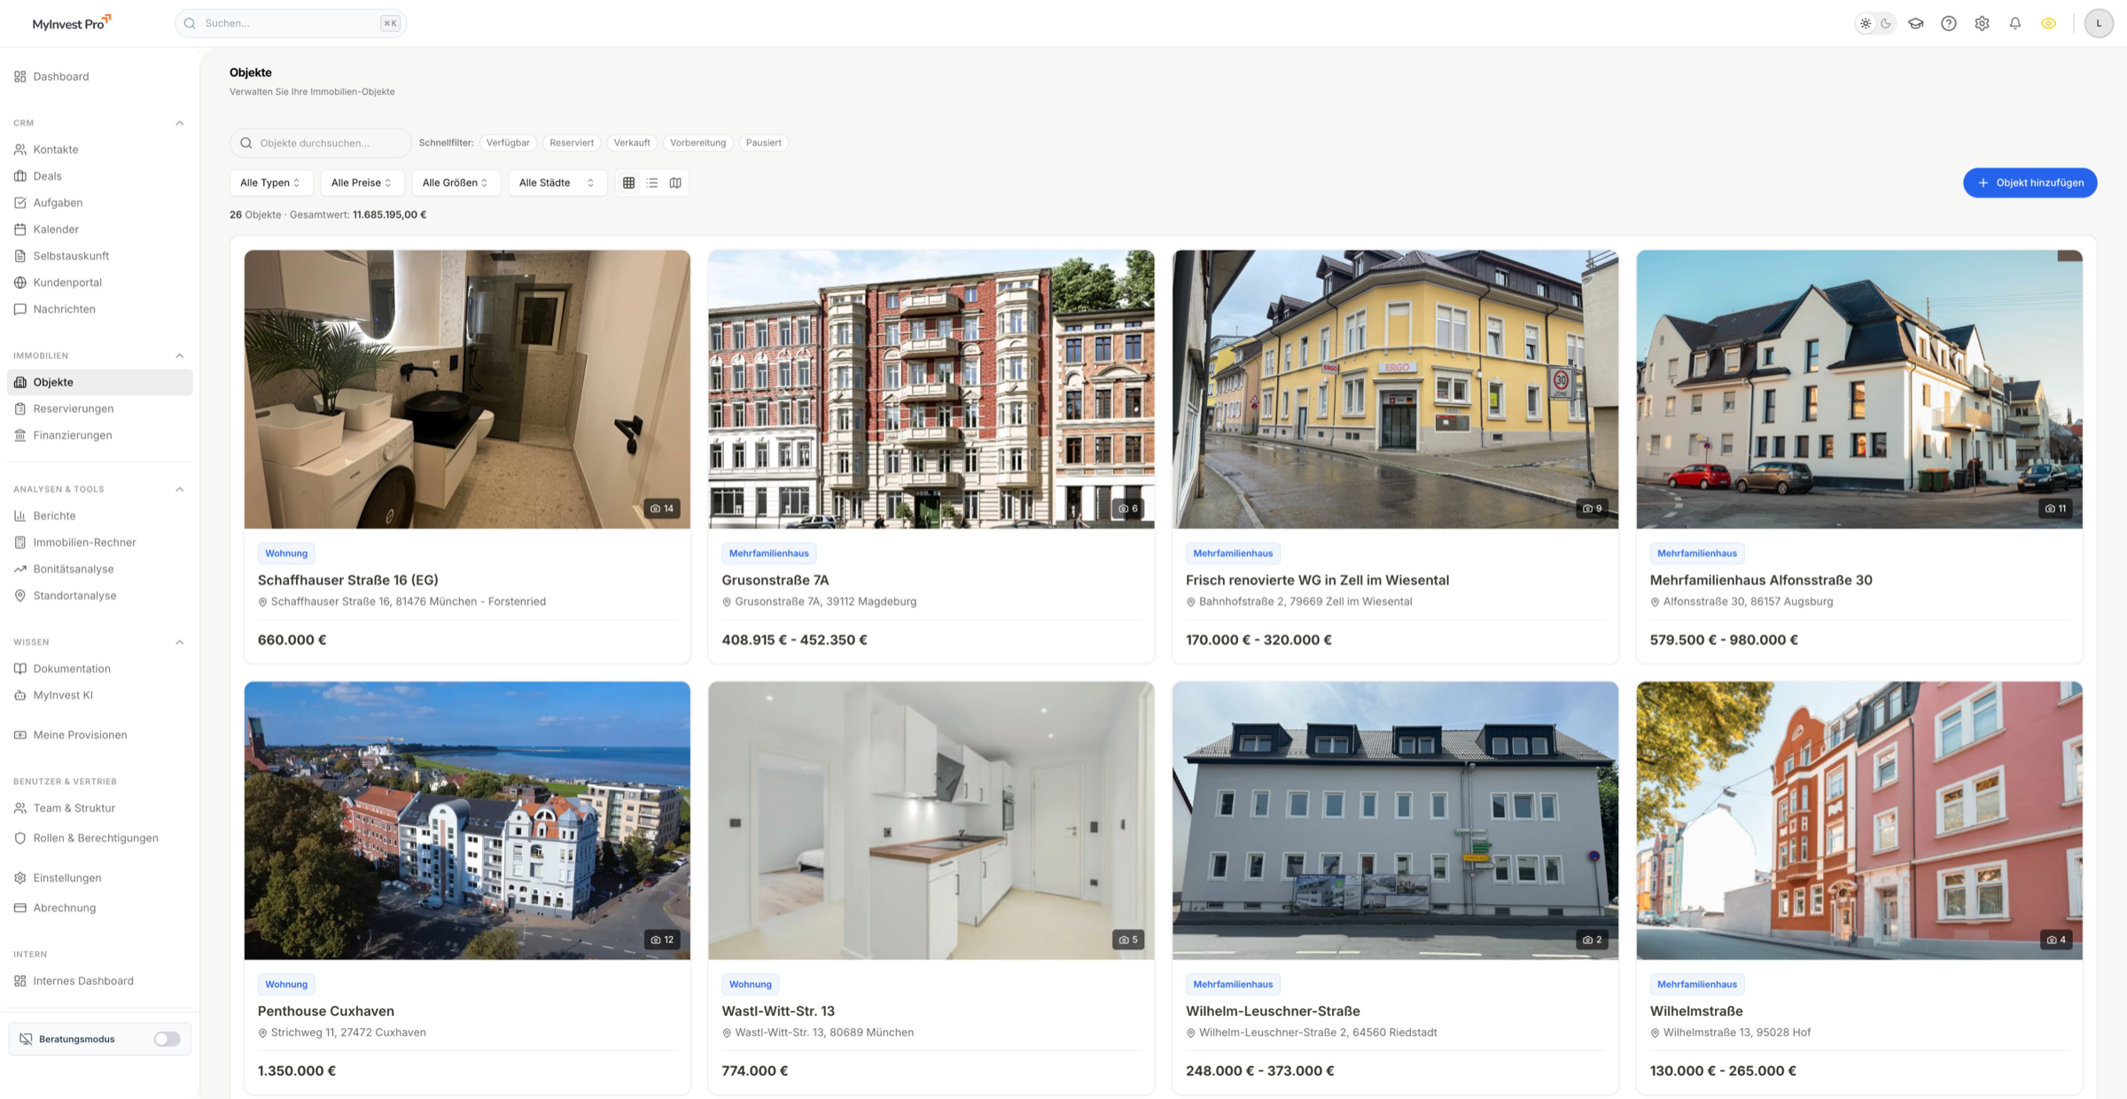2127x1099 pixels.
Task: Toggle Beratungsmodus switch
Action: pyautogui.click(x=167, y=1039)
